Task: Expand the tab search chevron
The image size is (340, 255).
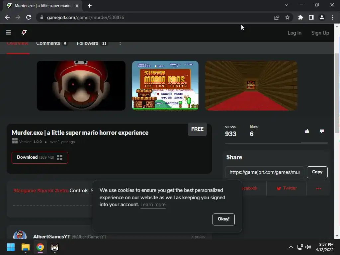Action: (286, 5)
